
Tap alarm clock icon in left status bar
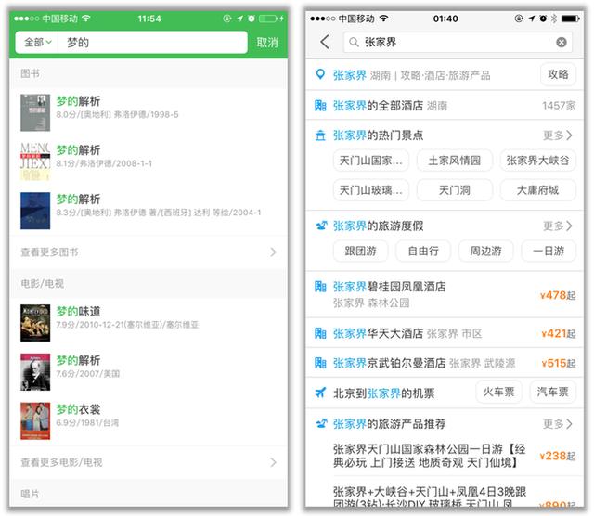point(252,19)
